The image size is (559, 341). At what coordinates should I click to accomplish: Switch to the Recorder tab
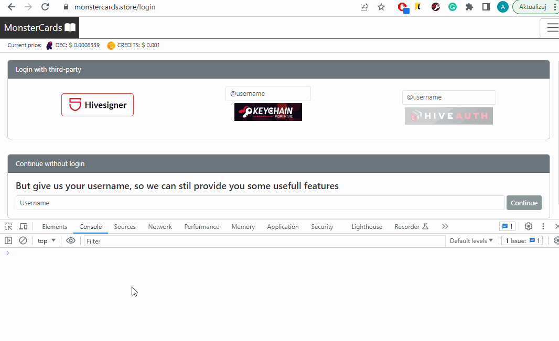point(411,227)
